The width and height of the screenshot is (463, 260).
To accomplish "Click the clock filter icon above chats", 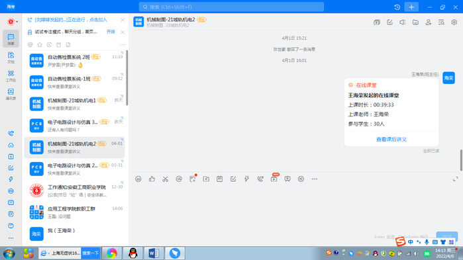I will click(x=49, y=44).
